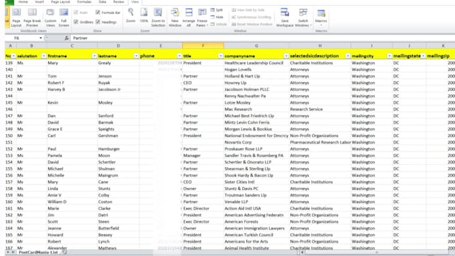Click the Unhide window command
This screenshot has height=256, width=455.
(x=219, y=24)
